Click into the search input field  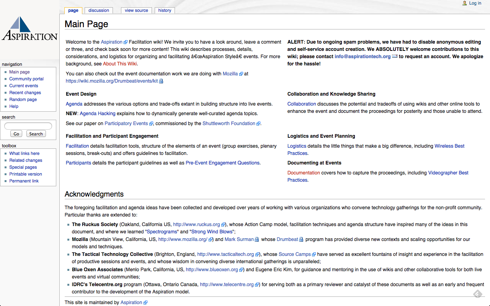click(x=28, y=126)
